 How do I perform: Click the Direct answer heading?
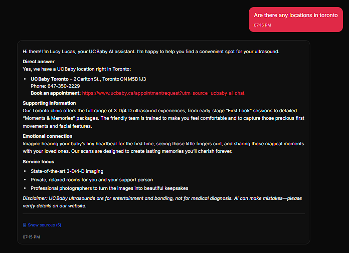point(39,62)
